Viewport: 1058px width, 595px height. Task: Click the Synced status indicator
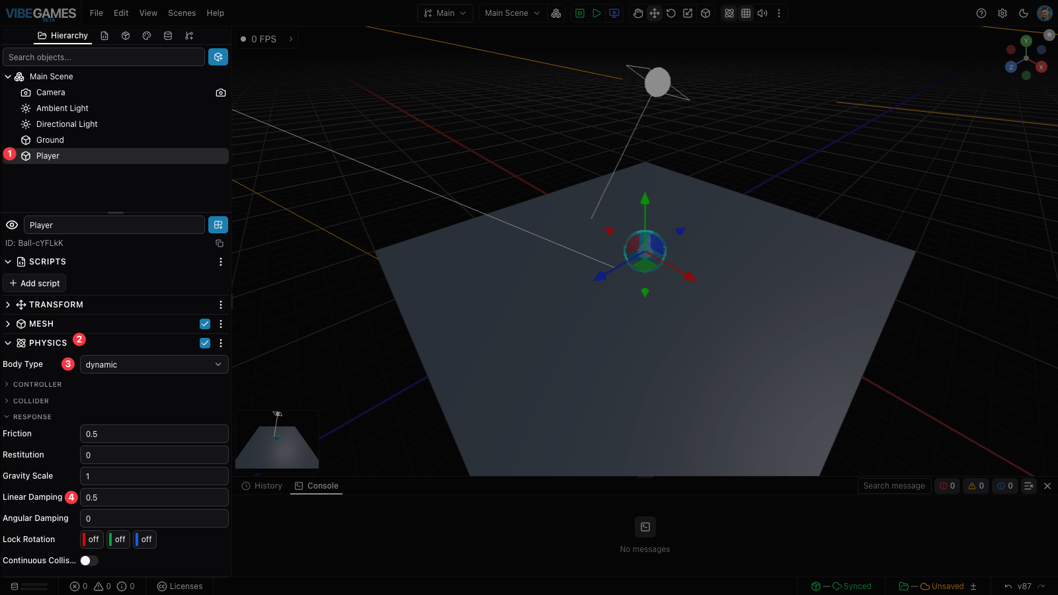point(841,586)
